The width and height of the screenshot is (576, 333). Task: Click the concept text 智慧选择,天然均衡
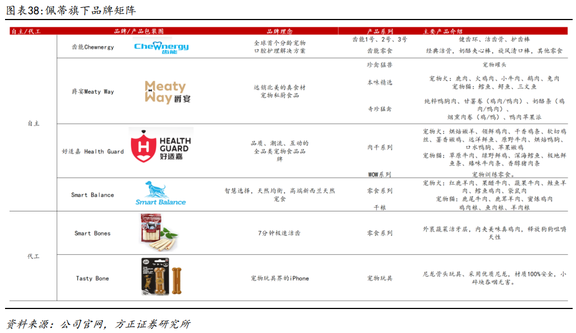256,191
